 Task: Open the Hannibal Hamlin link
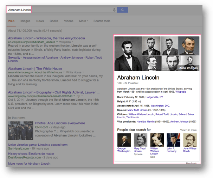pos(146,122)
